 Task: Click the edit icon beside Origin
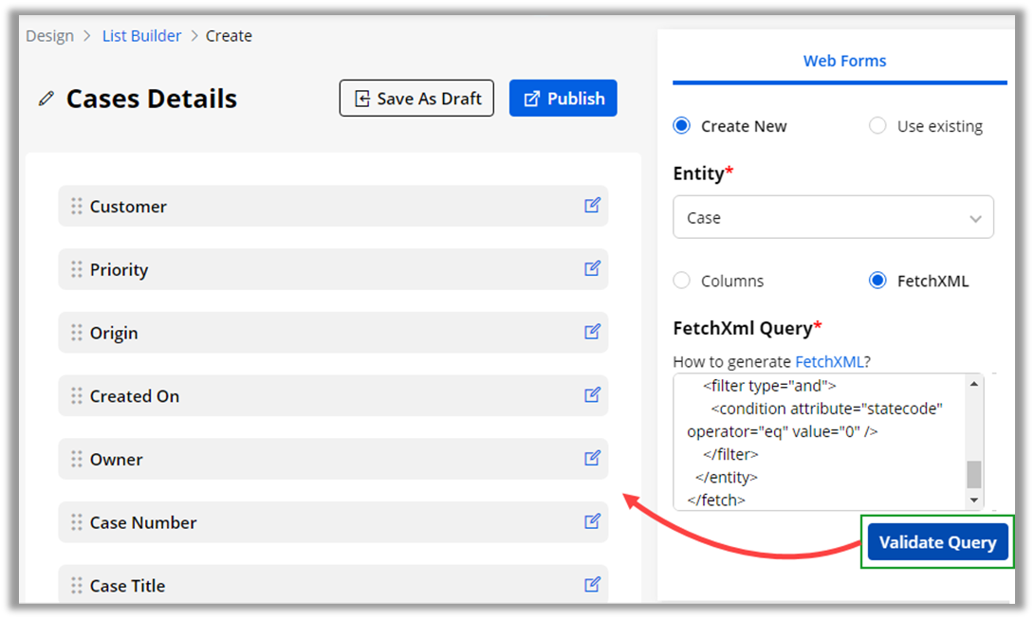click(x=592, y=332)
